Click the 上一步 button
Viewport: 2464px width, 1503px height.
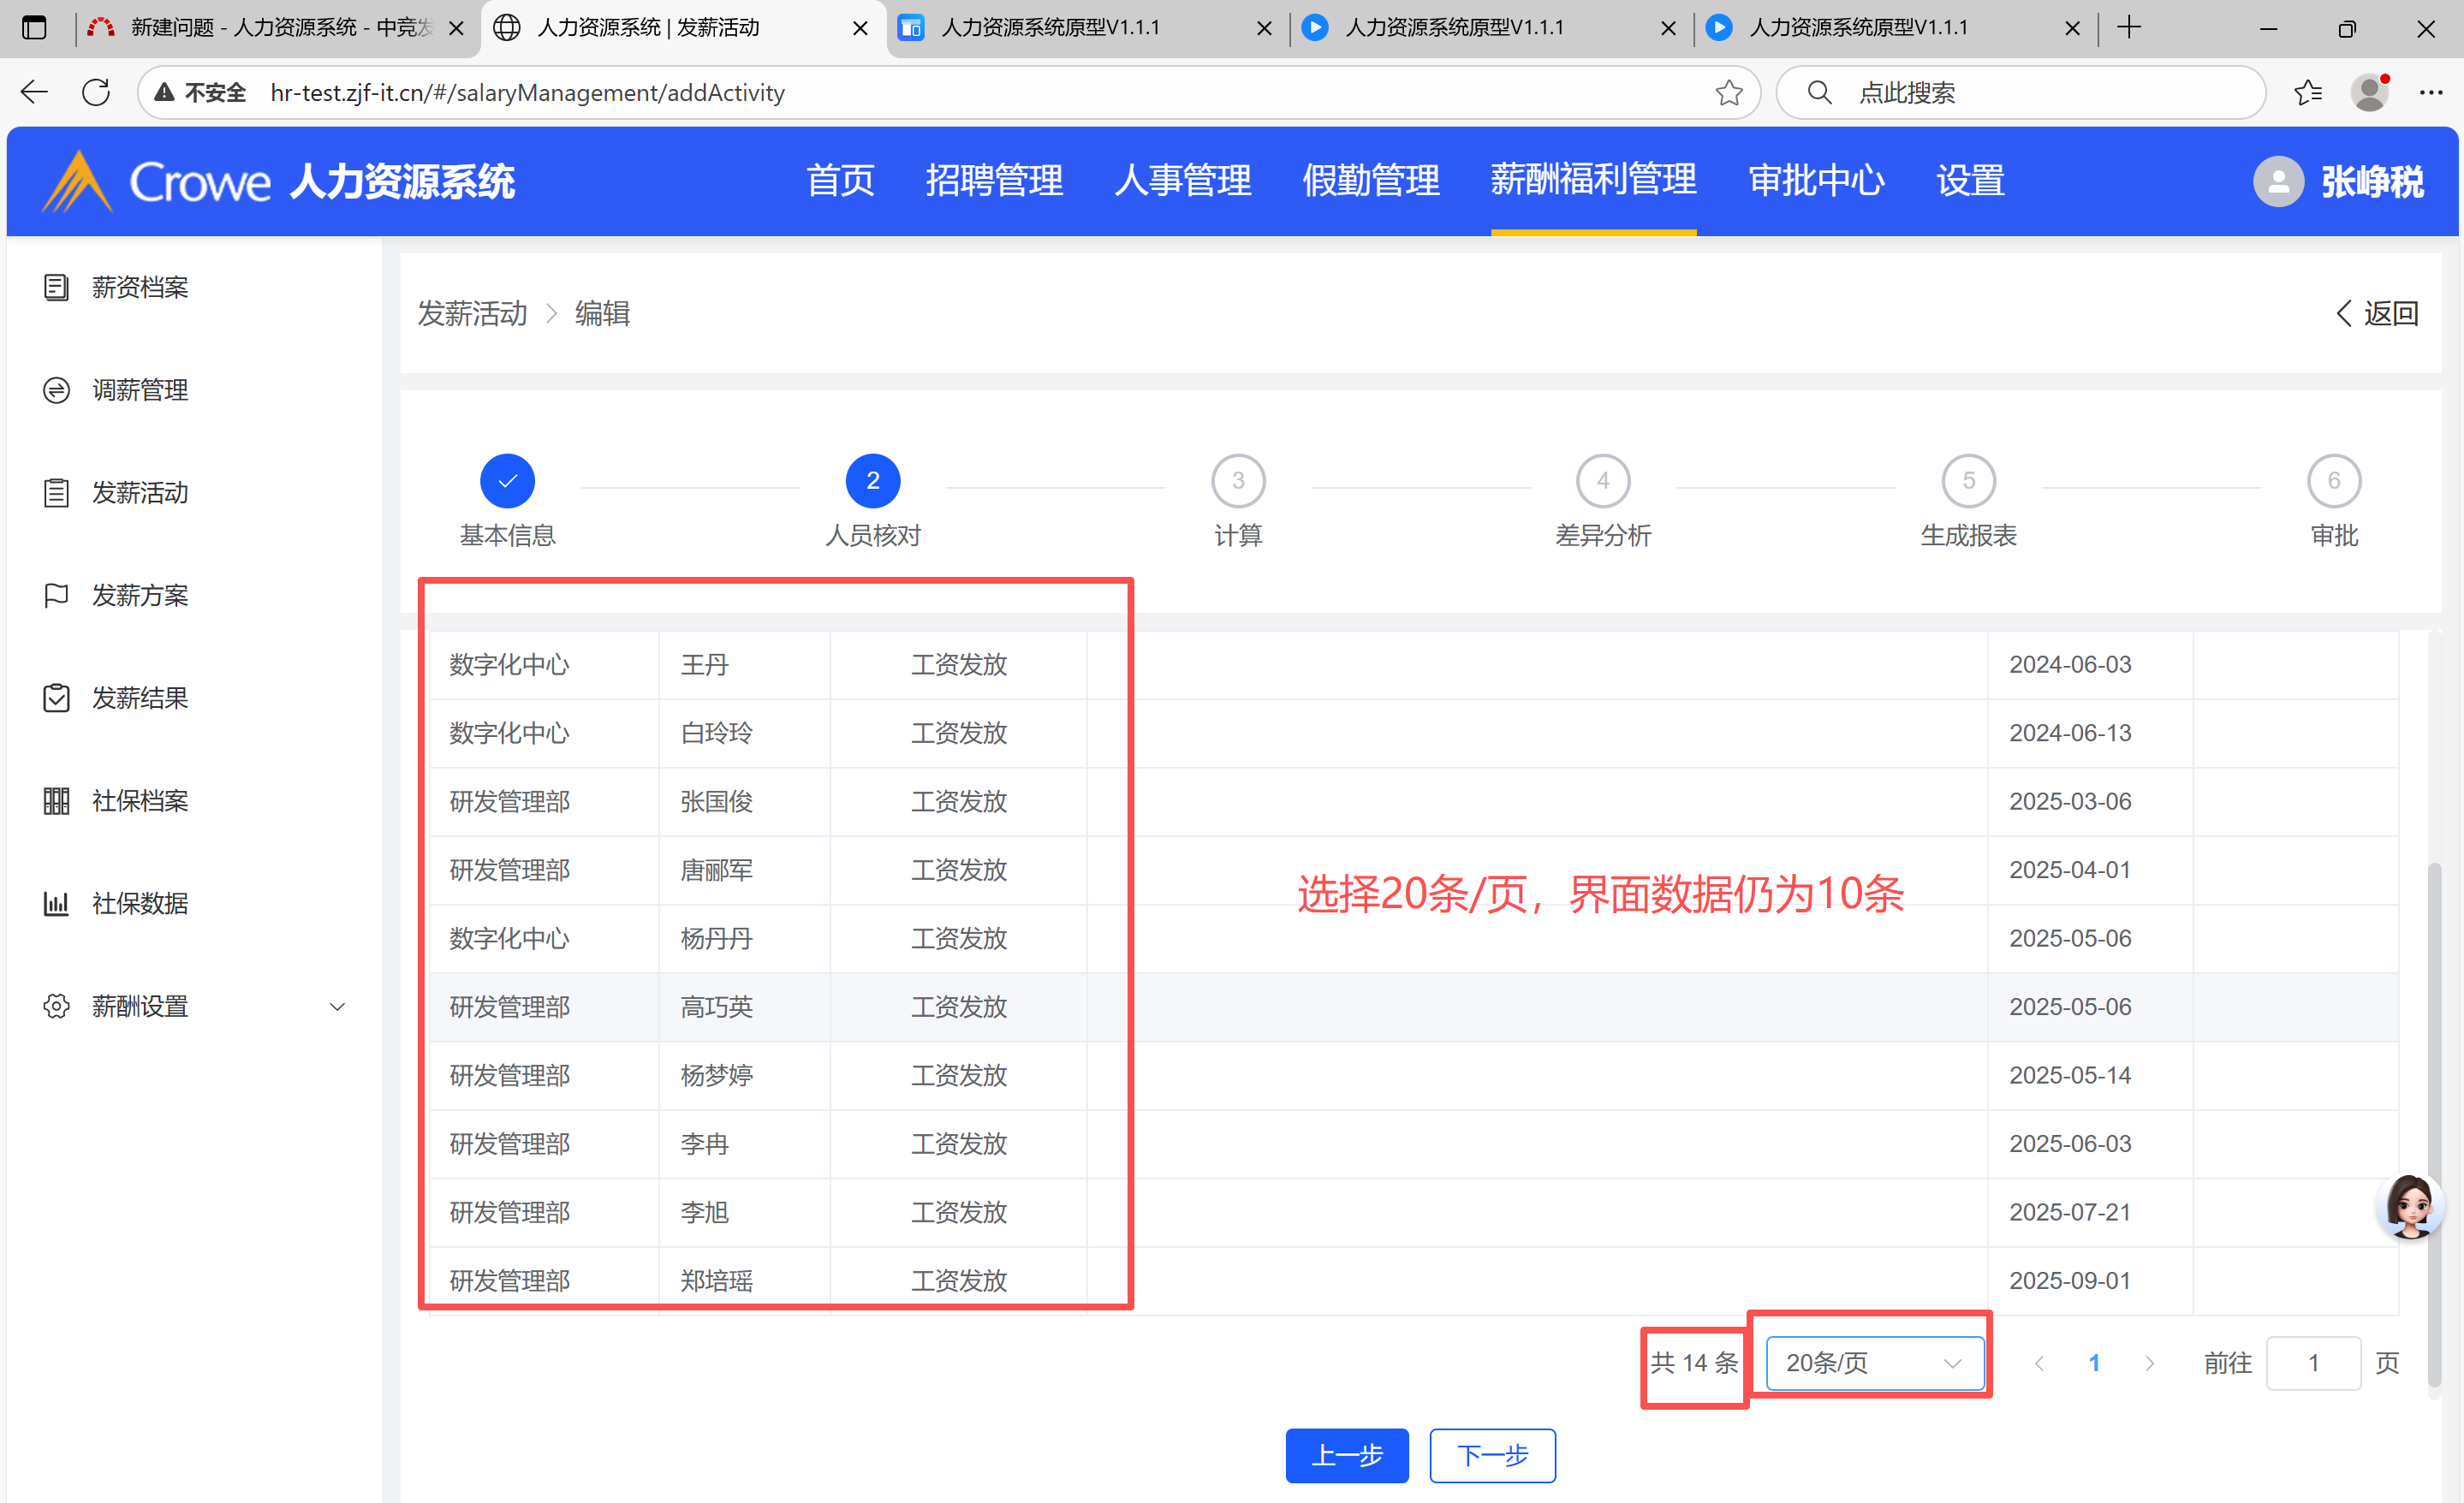tap(1346, 1455)
